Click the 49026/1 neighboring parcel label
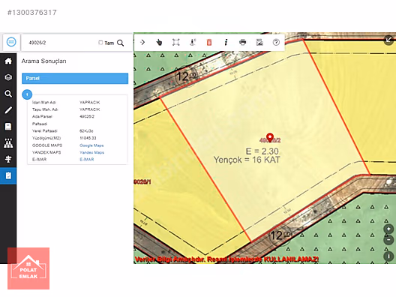 pos(142,181)
